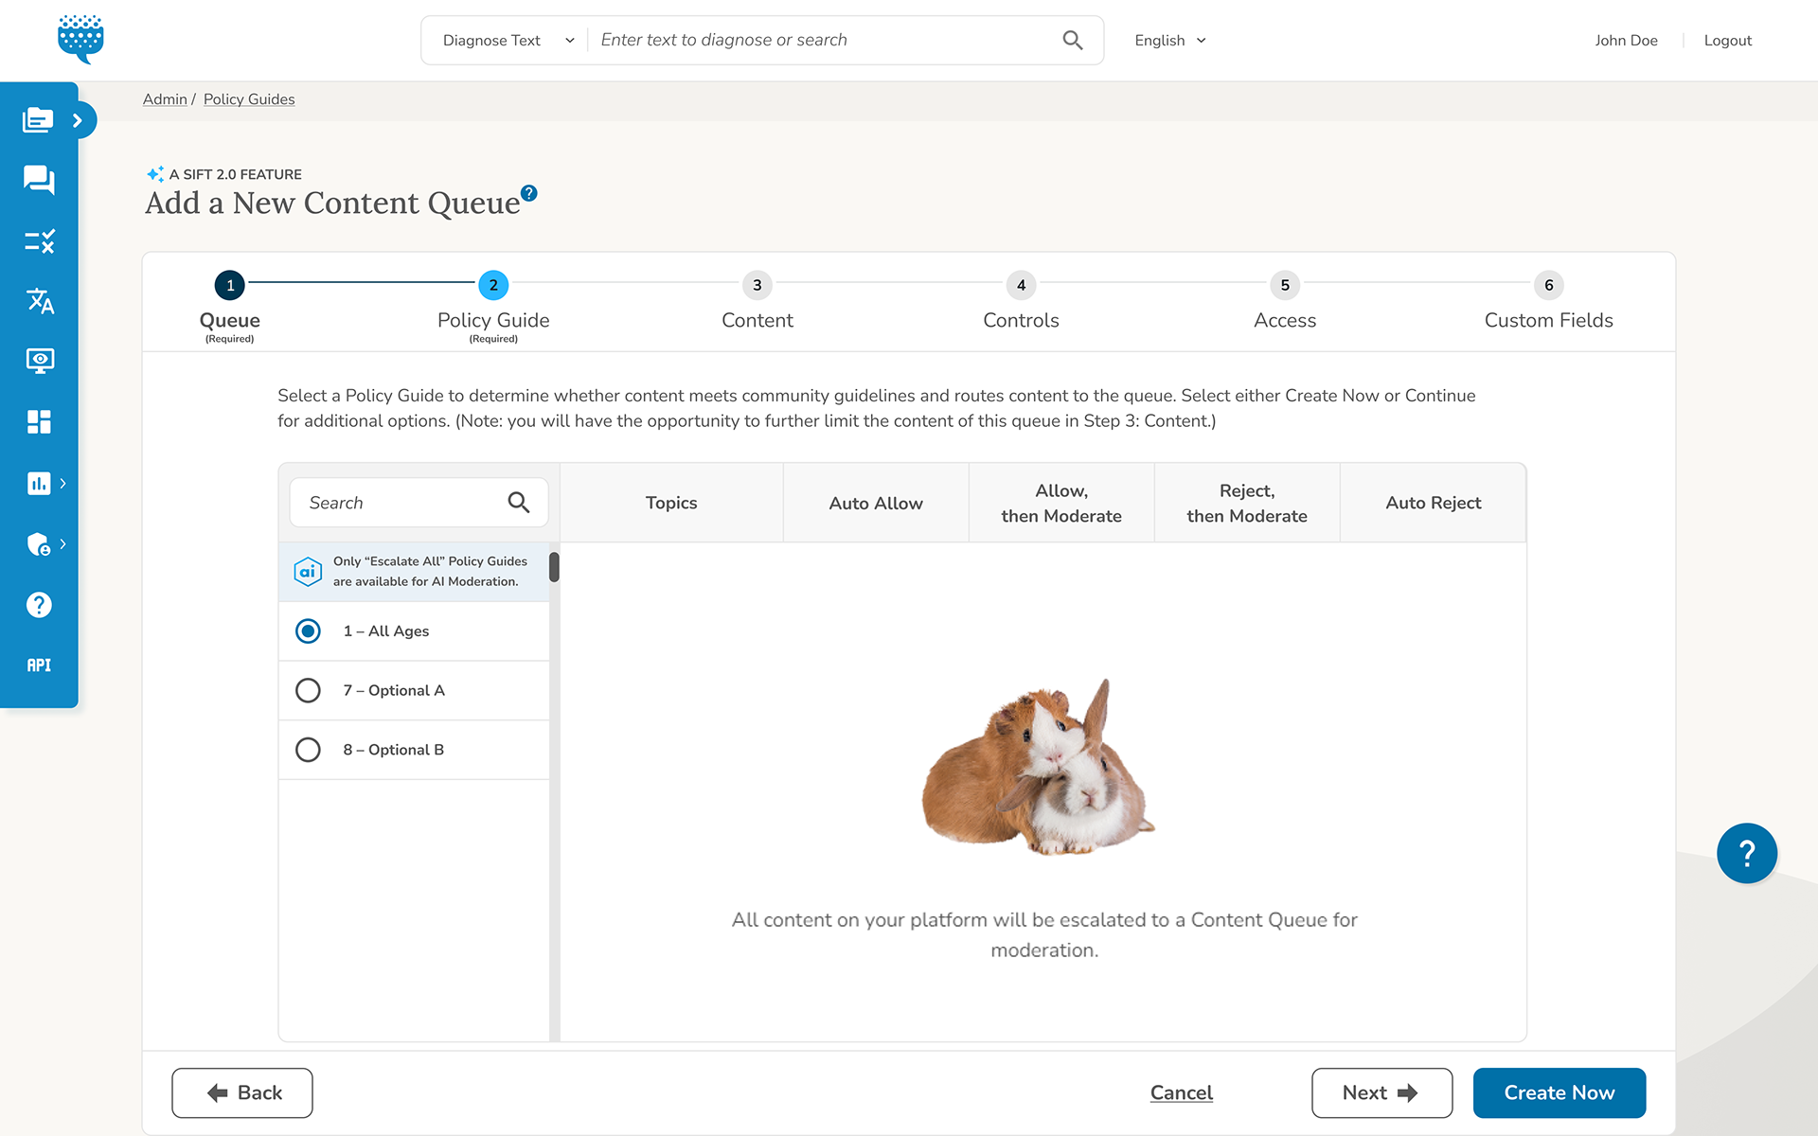Click the Auto Reject column header
Screen dimensions: 1818x1136
click(1434, 503)
